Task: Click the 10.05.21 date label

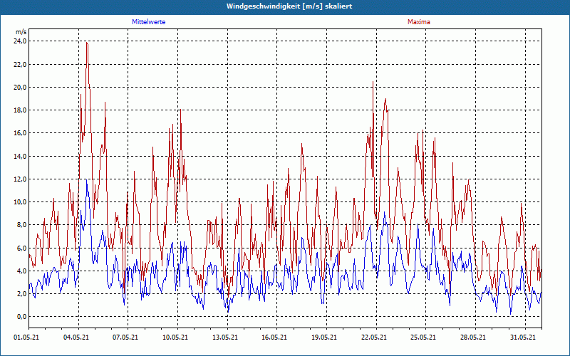Action: pos(175,337)
